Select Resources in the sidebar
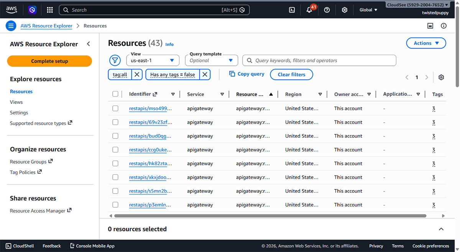This screenshot has height=252, width=460. coord(21,91)
